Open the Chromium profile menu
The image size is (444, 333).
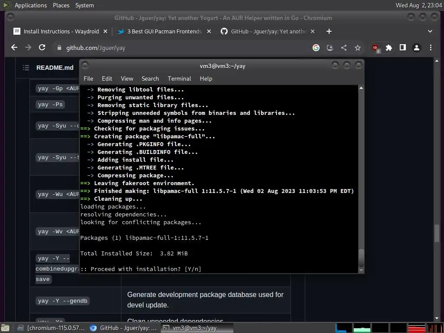417,48
